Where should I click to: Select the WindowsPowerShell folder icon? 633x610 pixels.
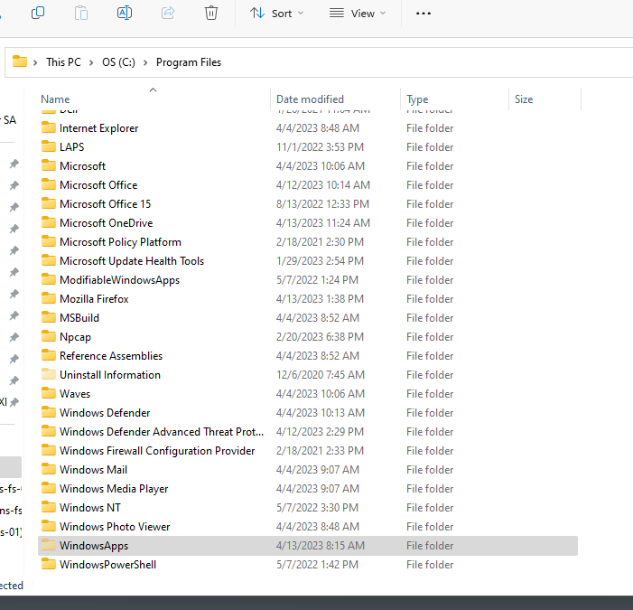coord(49,564)
